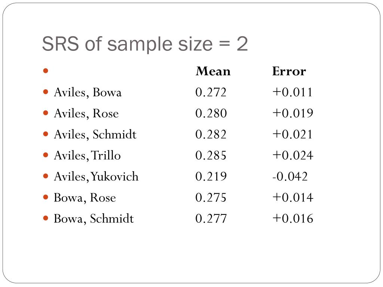Click the error value +0.016
Image resolution: width=383 pixels, height=287 pixels.
click(x=293, y=219)
